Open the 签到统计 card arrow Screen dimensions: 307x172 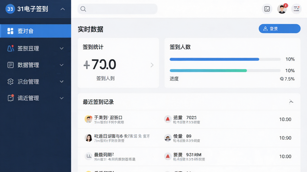[x=152, y=65]
